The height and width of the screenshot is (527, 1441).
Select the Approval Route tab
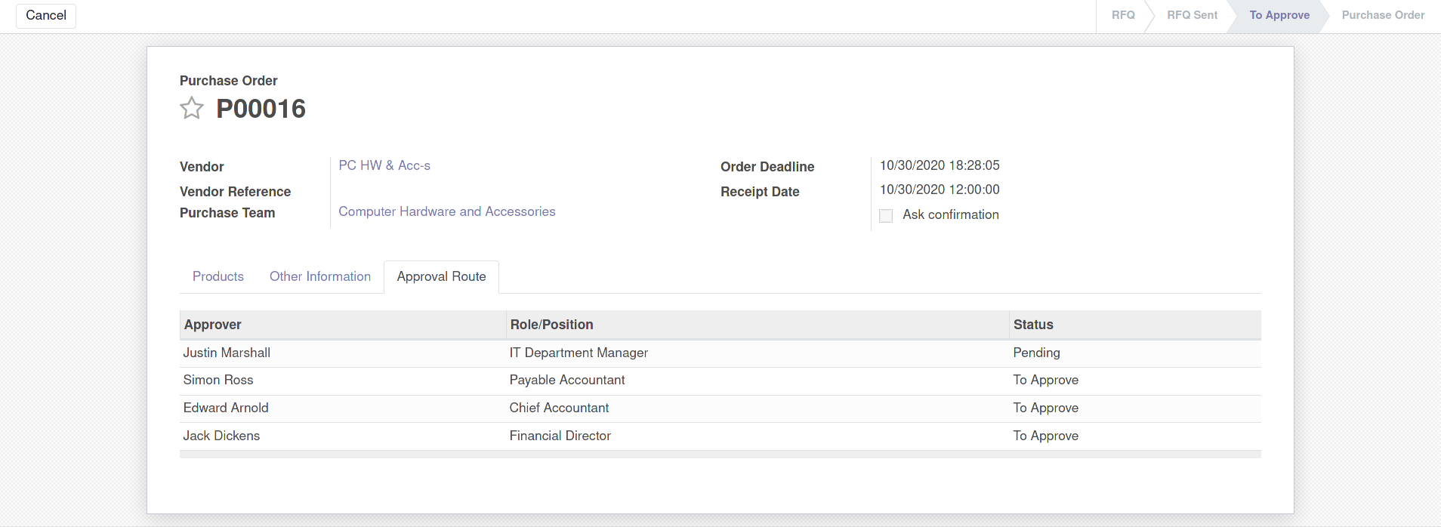pos(441,276)
